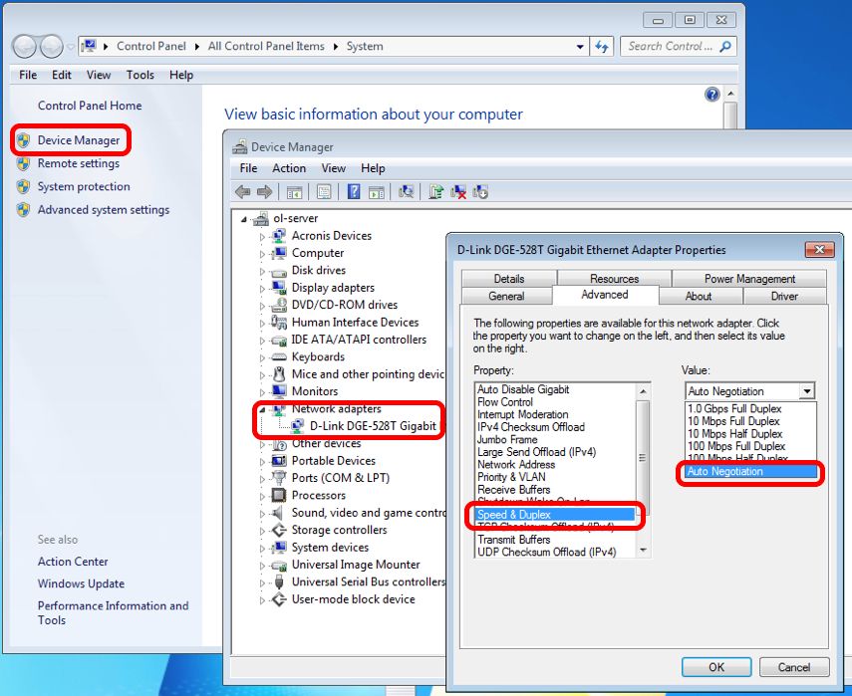Viewport: 852px width, 696px height.
Task: Click the blue Help question mark toolbar icon
Action: tap(354, 191)
